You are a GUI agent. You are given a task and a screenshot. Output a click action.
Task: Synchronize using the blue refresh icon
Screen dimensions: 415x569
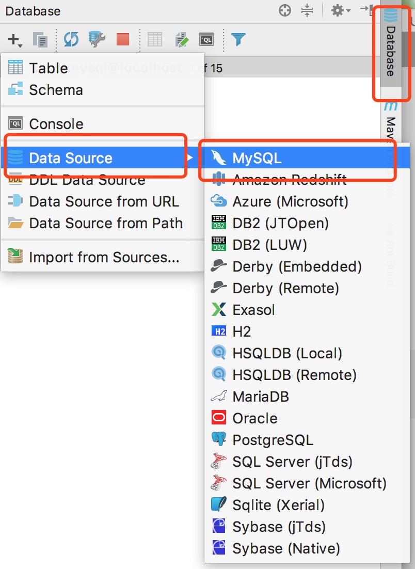pyautogui.click(x=71, y=39)
